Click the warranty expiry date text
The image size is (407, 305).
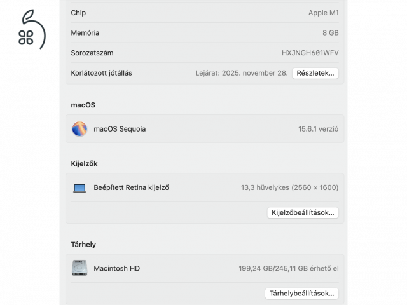[241, 73]
